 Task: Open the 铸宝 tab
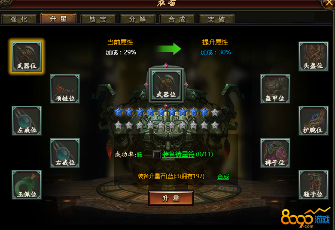click(98, 19)
